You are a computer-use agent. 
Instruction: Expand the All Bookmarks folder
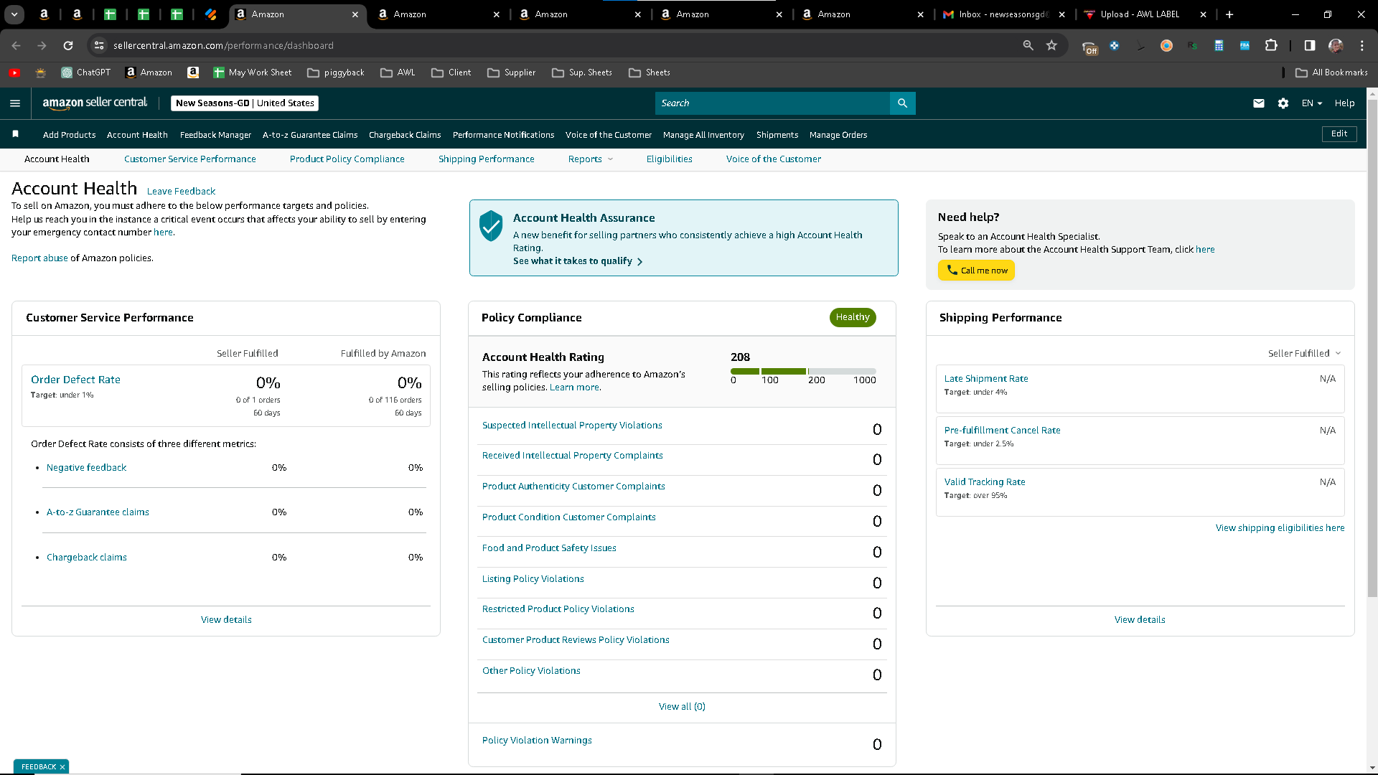click(1331, 72)
